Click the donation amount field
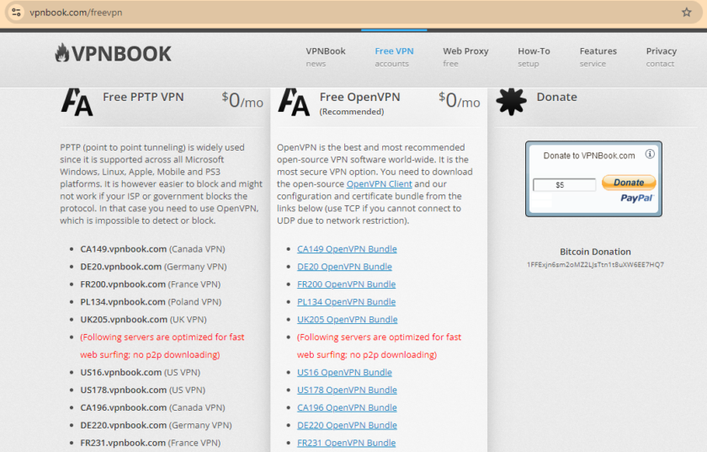This screenshot has width=707, height=452. (563, 184)
